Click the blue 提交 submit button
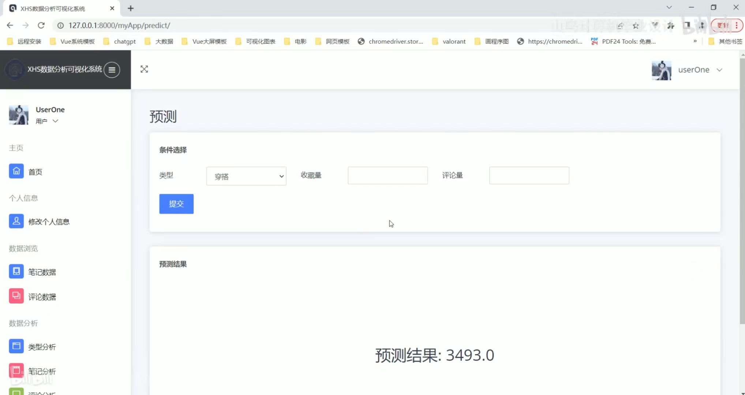 [176, 204]
